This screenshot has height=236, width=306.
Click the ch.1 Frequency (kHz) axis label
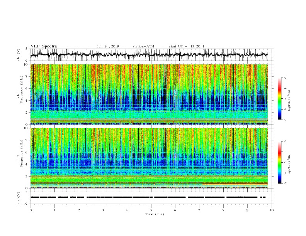click(x=20, y=89)
